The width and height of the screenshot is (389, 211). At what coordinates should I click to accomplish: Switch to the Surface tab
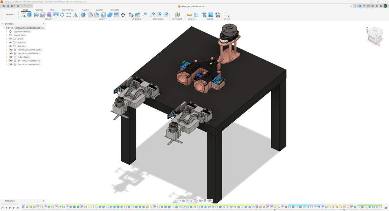pyautogui.click(x=39, y=10)
